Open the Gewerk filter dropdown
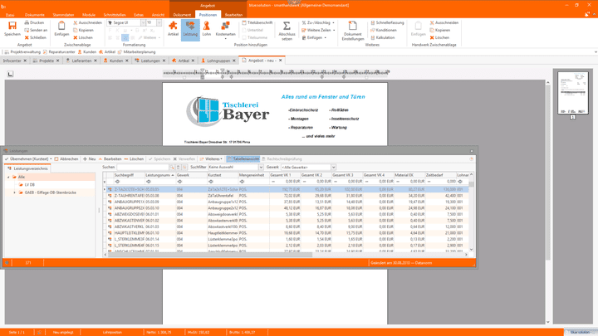 307,167
